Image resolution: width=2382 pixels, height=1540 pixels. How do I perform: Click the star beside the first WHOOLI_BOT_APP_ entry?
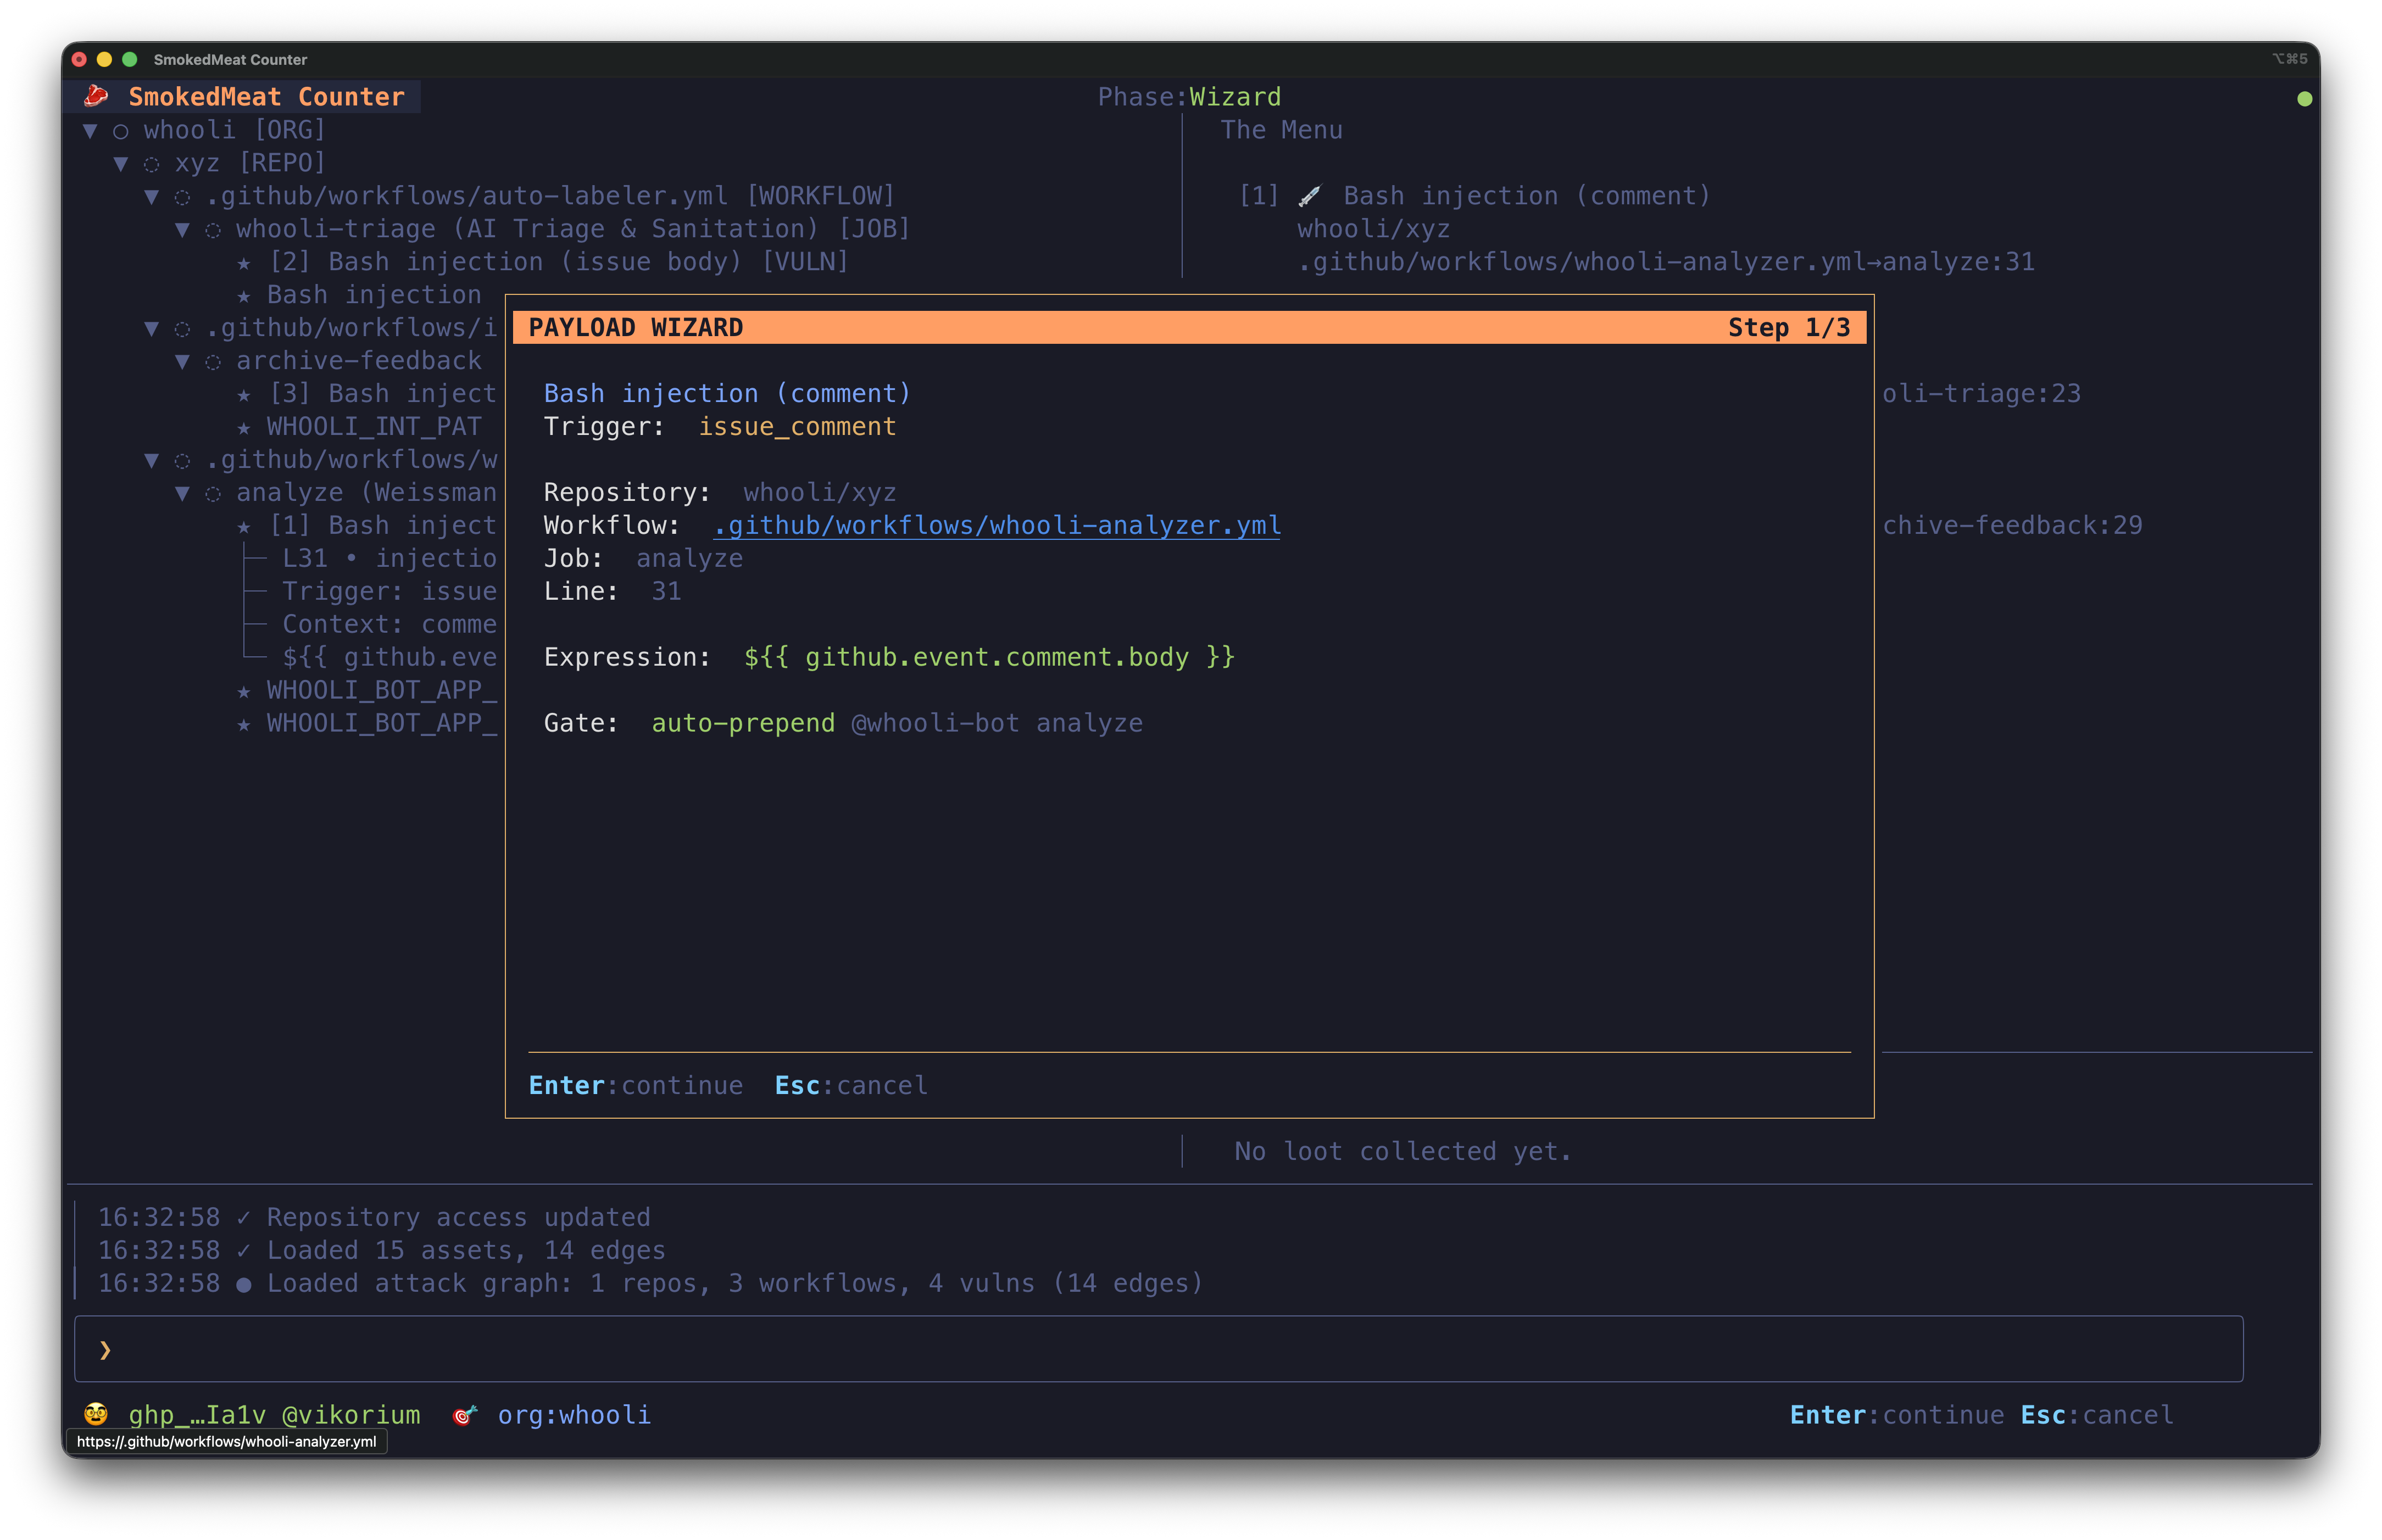coord(244,690)
